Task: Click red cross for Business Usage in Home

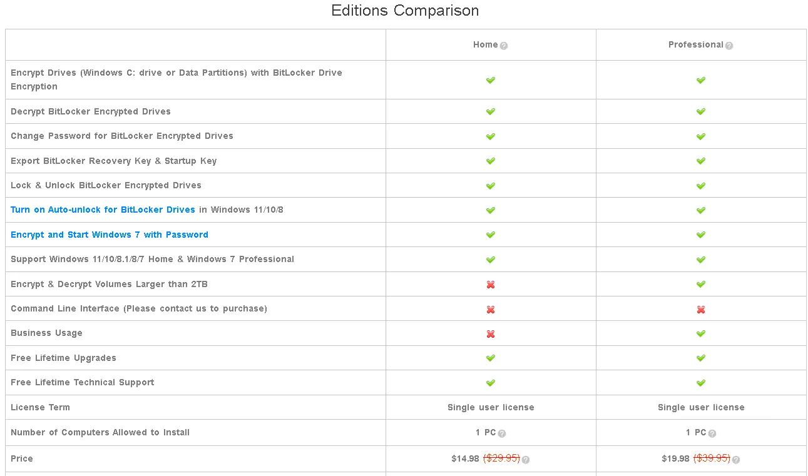Action: 491,334
